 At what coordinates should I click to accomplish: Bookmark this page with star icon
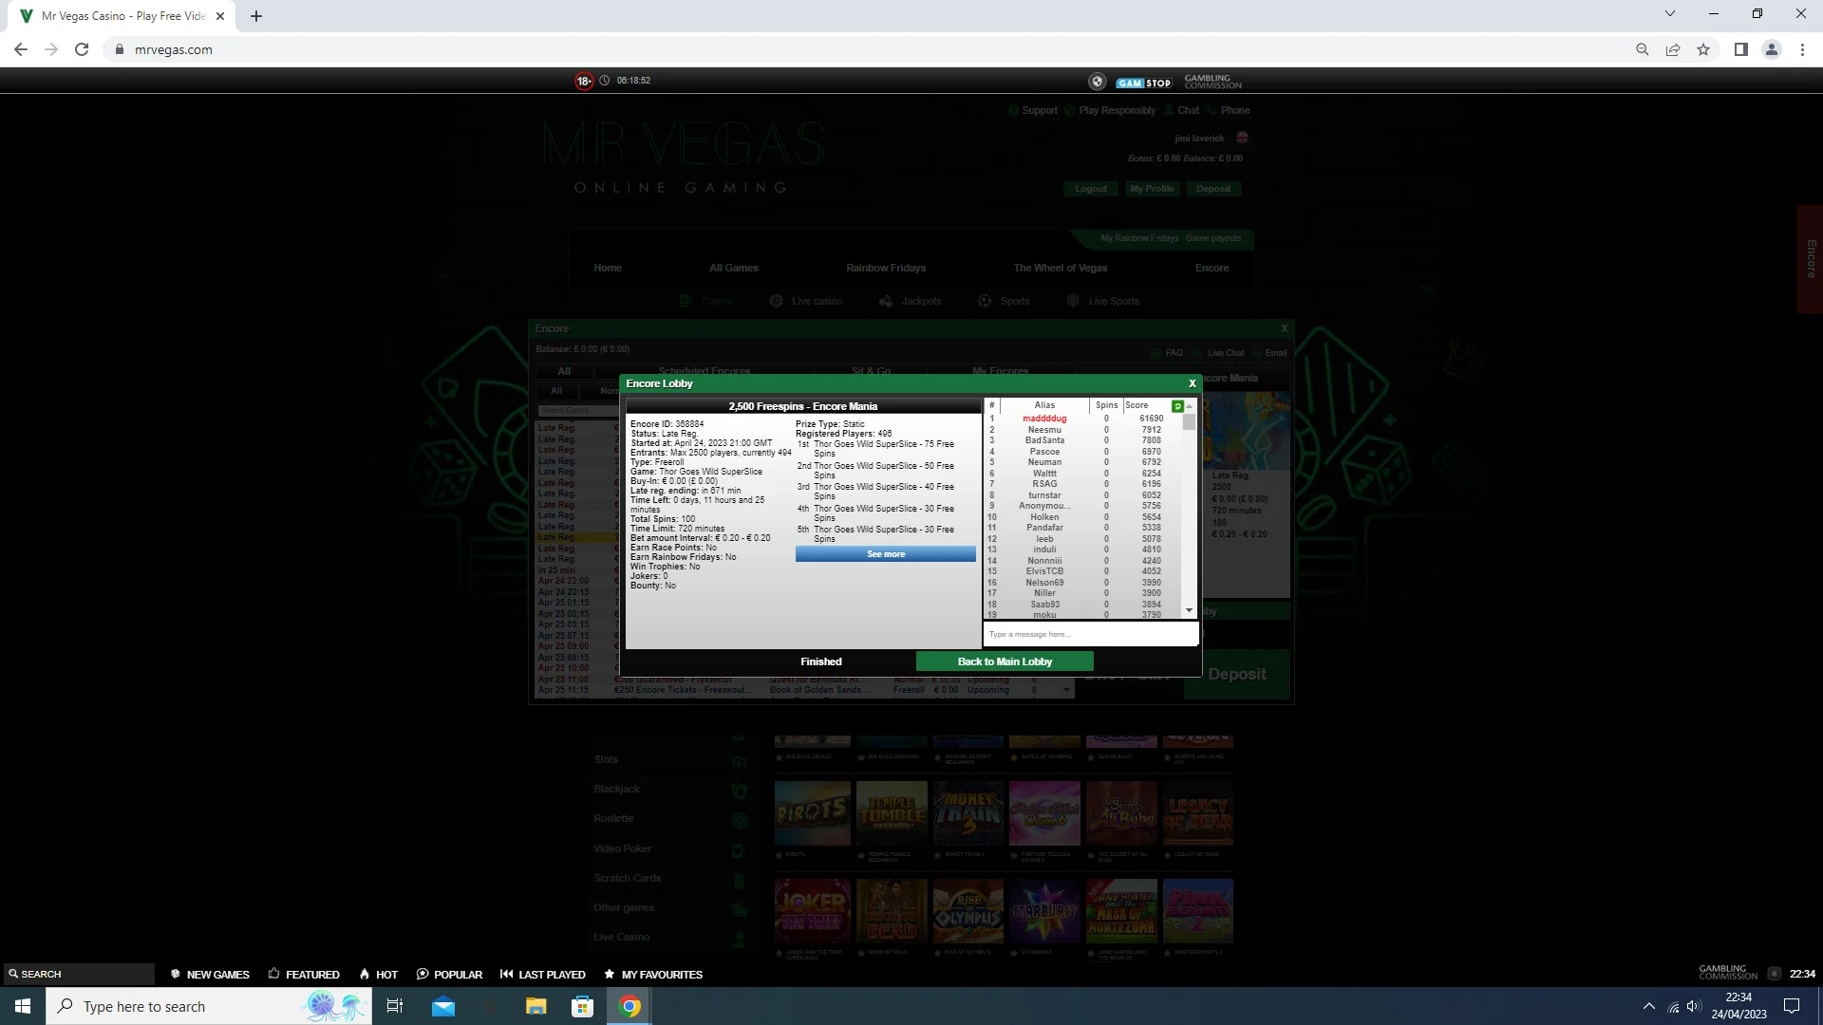(1703, 49)
